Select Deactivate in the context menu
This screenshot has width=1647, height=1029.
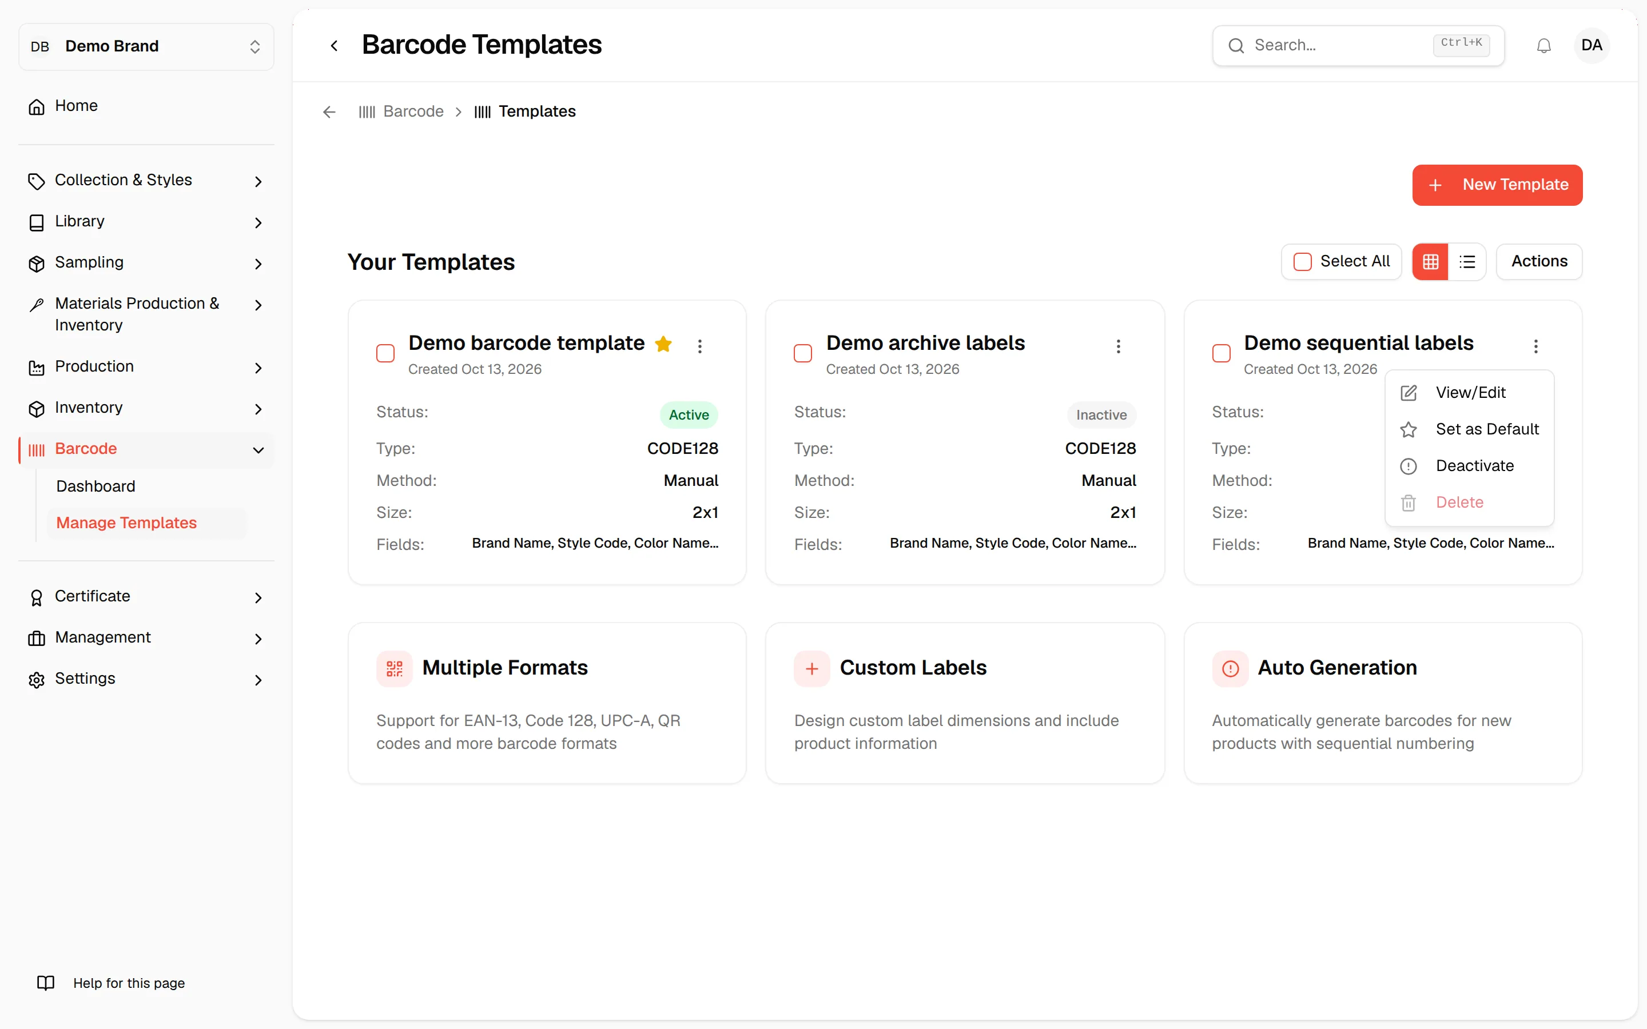click(x=1469, y=466)
